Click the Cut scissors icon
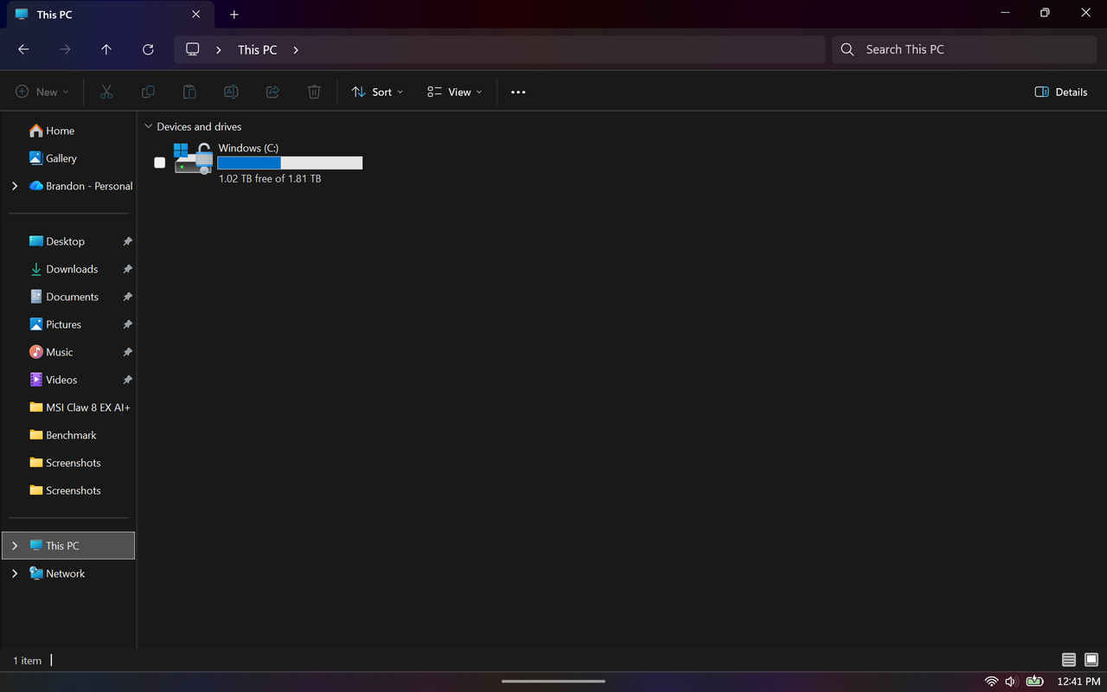Viewport: 1107px width, 692px height. pos(106,92)
